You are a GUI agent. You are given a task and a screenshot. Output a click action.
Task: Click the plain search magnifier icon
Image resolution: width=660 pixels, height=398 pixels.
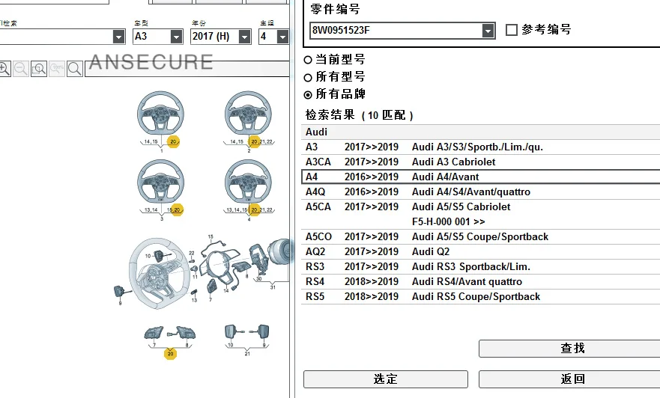pos(75,69)
